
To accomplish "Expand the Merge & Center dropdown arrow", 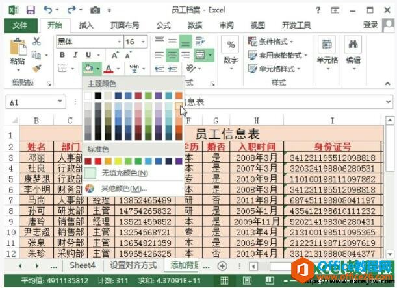I will tap(211, 55).
